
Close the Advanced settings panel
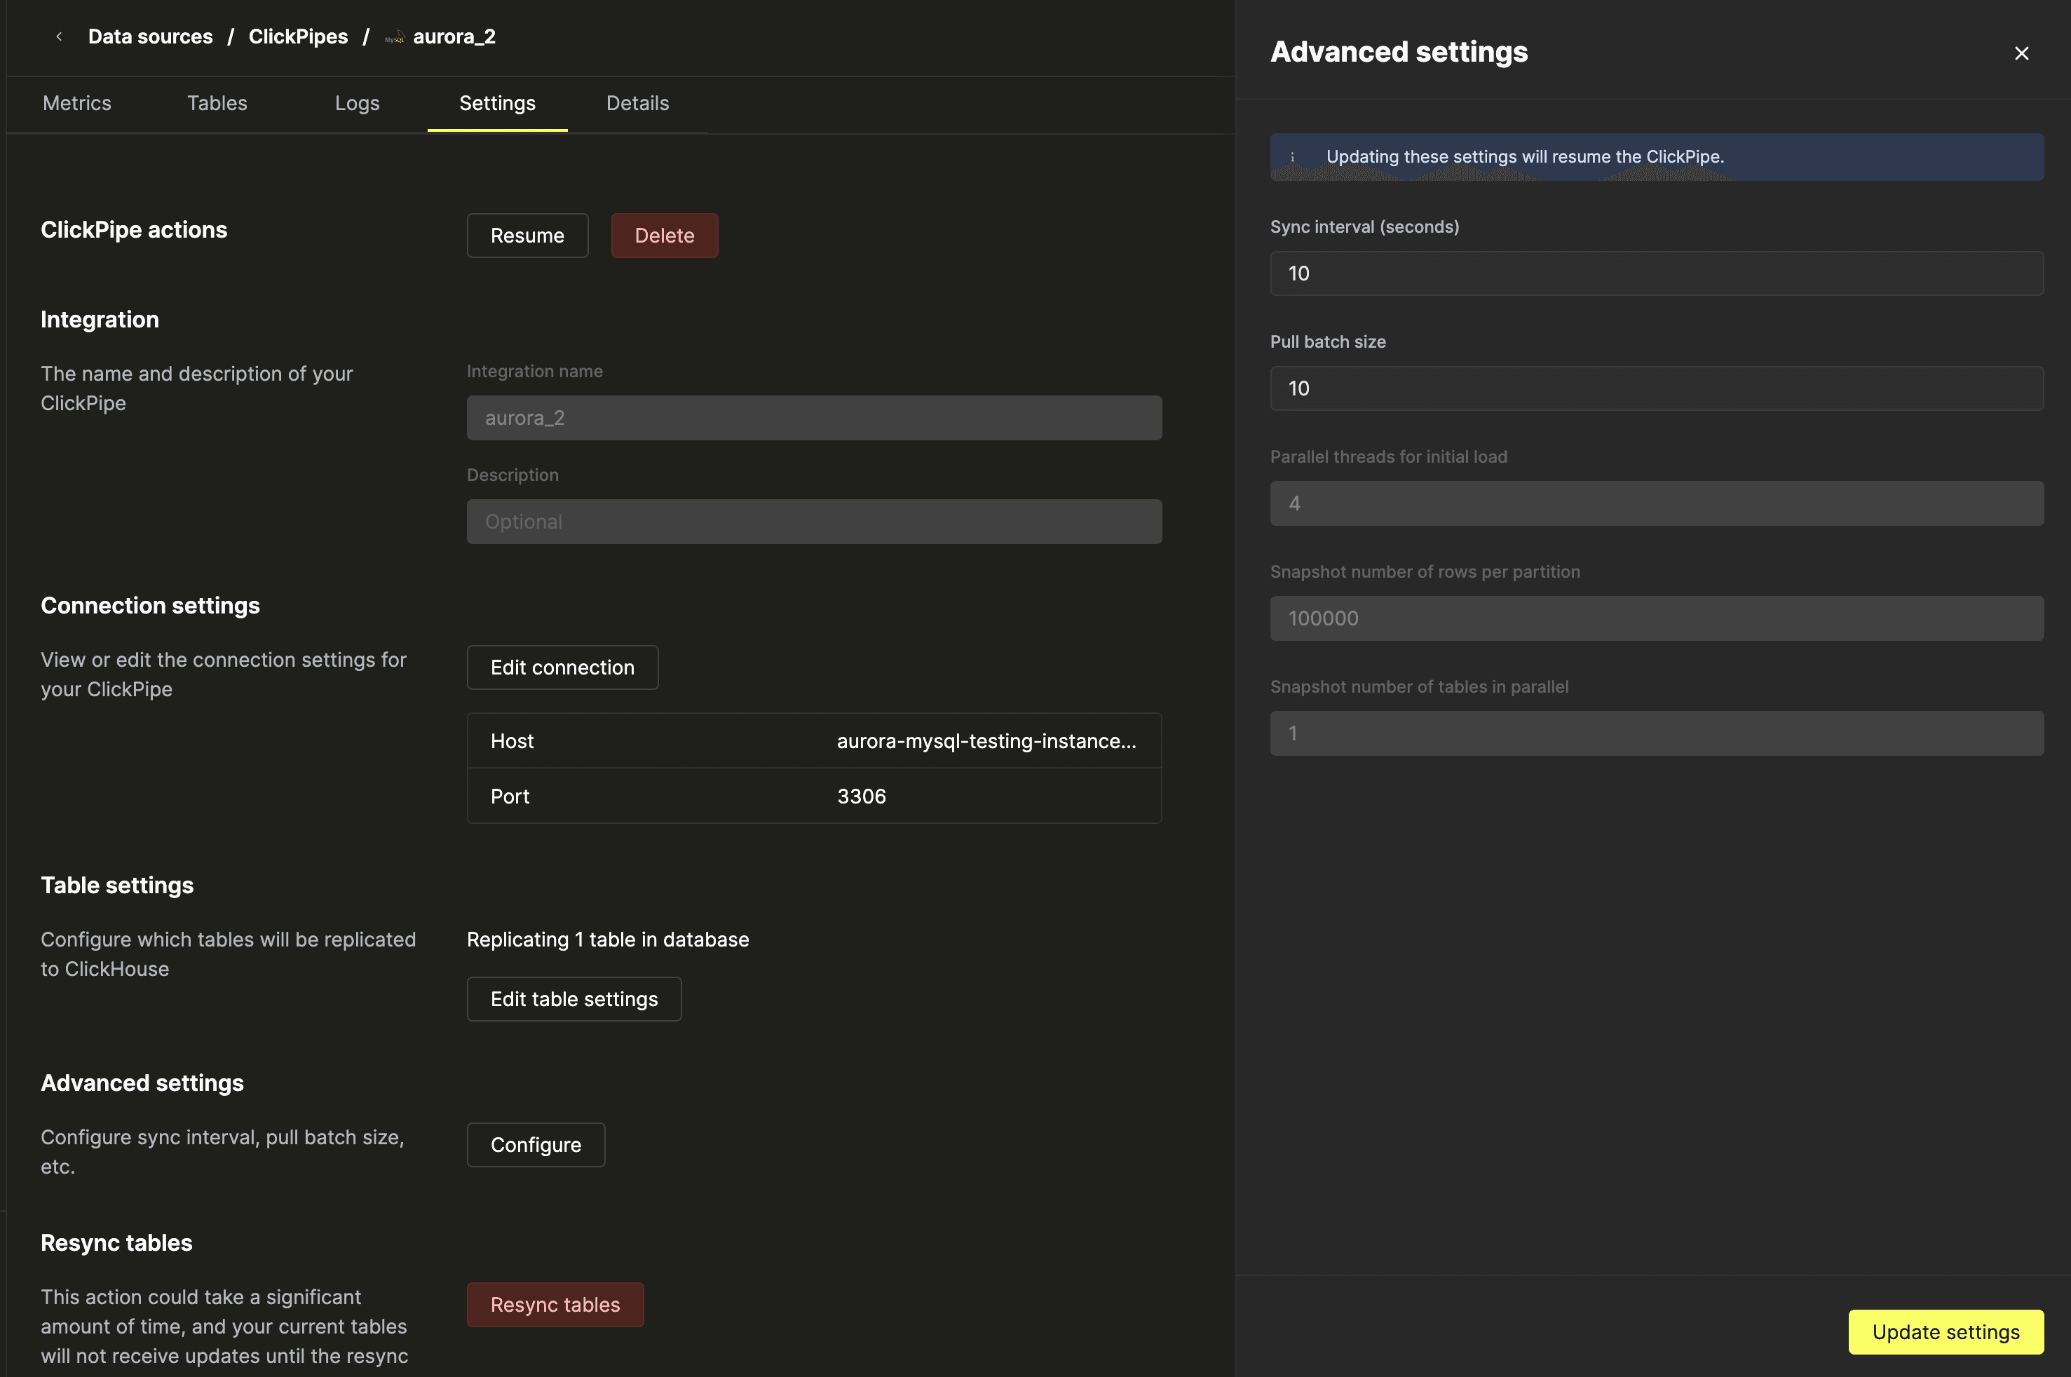(2021, 53)
